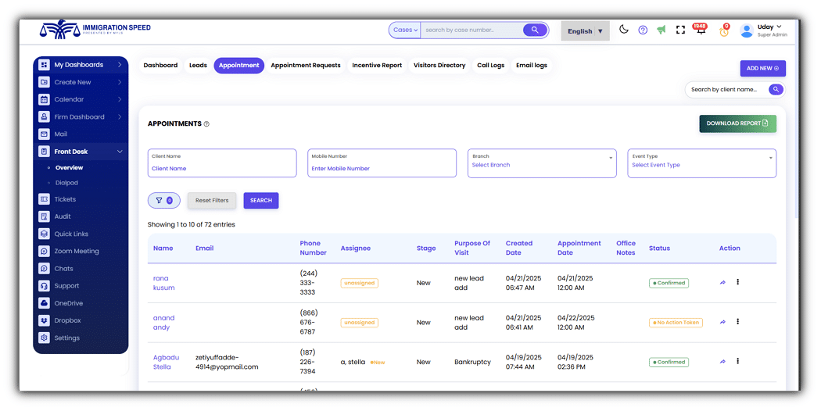Screen dimensions: 821x411
Task: Select the Appointment tab
Action: pyautogui.click(x=238, y=66)
